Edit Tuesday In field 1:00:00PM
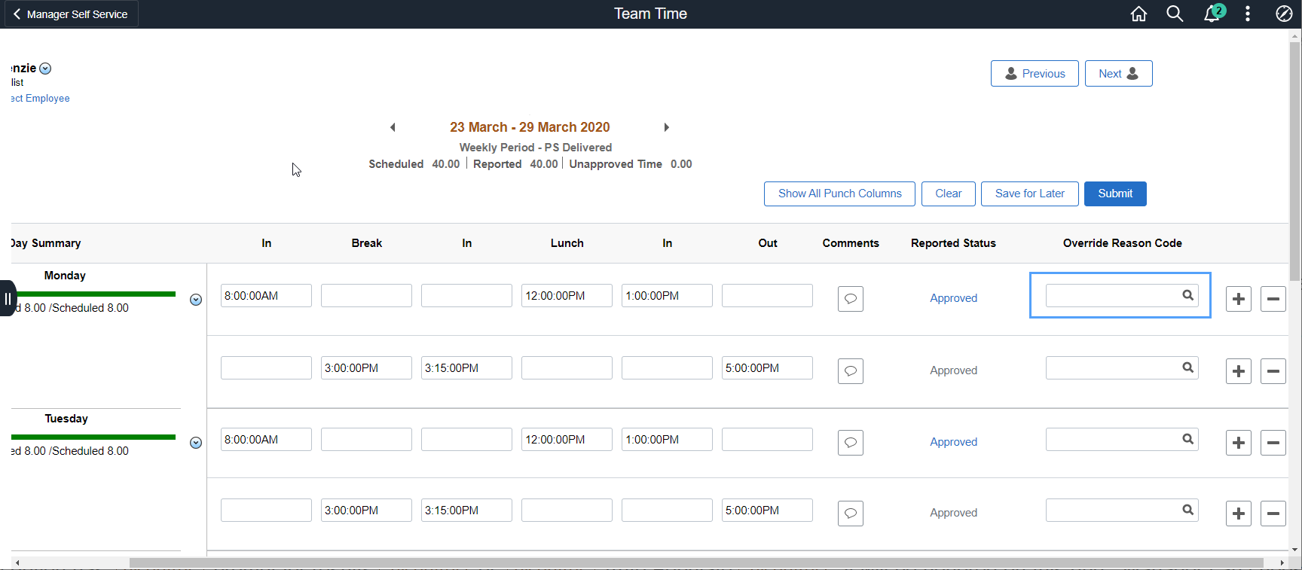Viewport: 1302px width, 570px height. (667, 439)
